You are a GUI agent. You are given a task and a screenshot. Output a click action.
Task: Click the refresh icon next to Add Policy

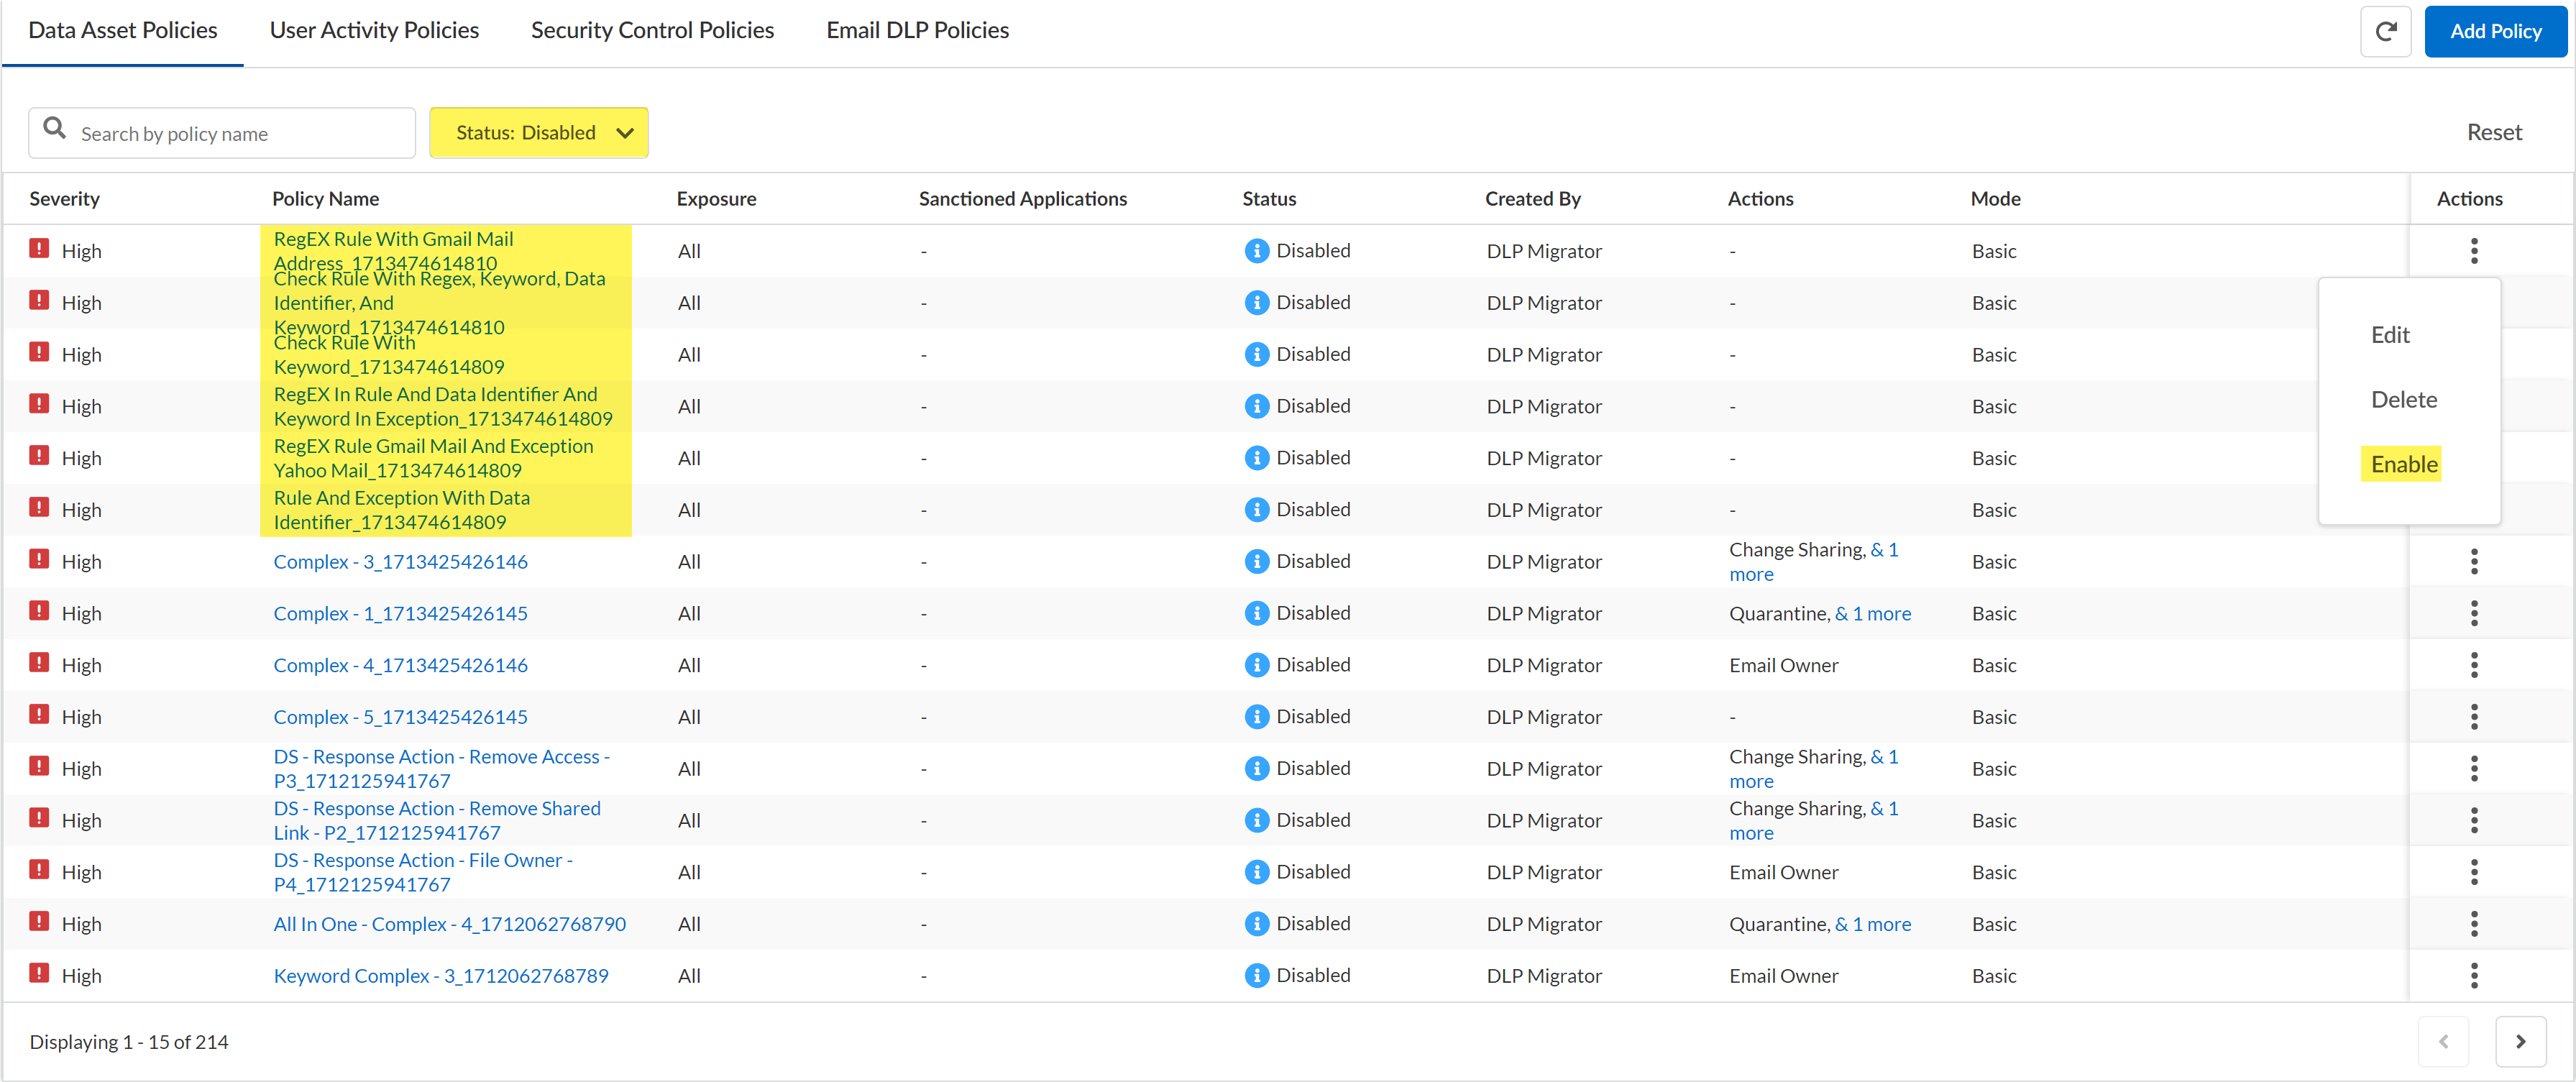coord(2385,31)
